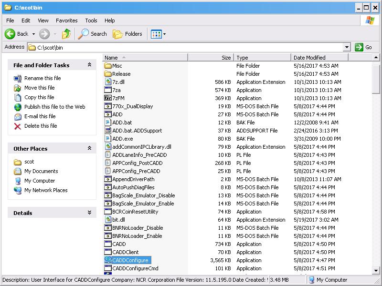Click the Rename this file icon

(x=18, y=78)
